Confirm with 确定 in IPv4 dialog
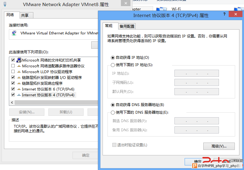The height and width of the screenshot is (170, 244). pos(198,162)
